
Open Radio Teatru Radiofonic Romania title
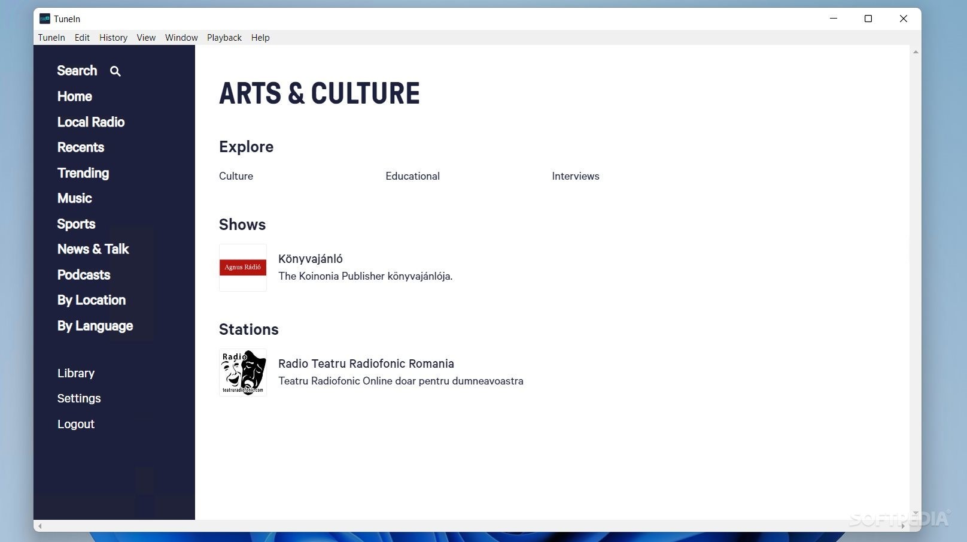point(366,364)
